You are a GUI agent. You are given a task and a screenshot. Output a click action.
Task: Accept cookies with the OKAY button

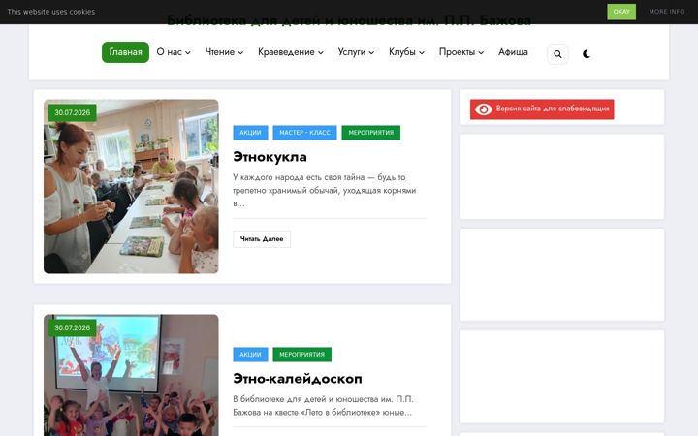(x=621, y=12)
